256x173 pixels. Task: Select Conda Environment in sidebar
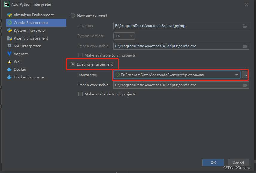click(36, 23)
